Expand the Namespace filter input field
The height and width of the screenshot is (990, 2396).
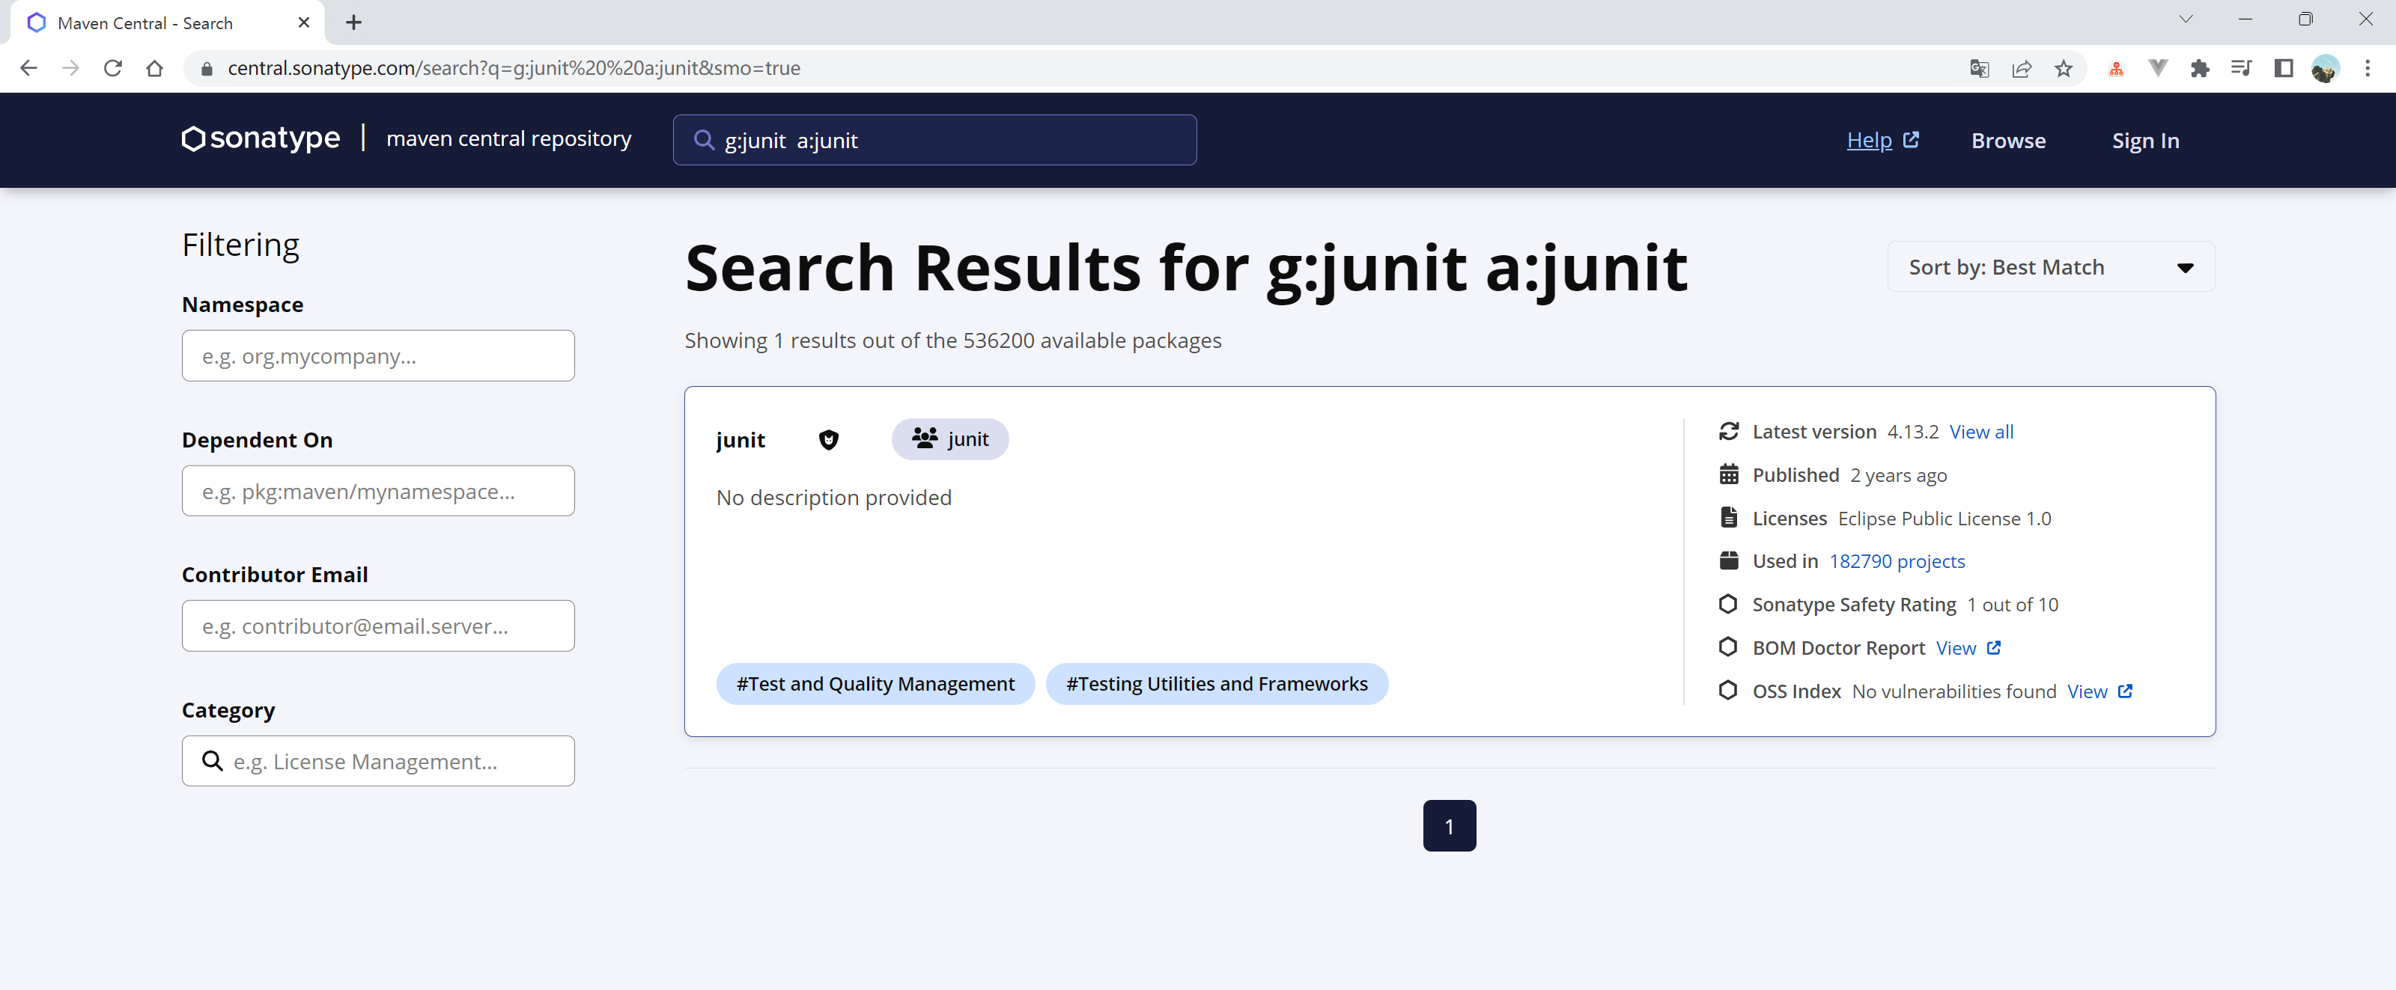pyautogui.click(x=377, y=355)
